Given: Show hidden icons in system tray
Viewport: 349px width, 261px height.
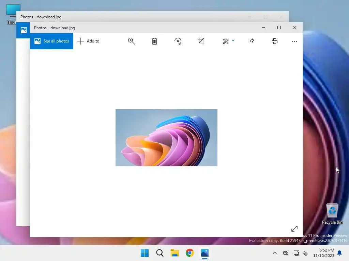Looking at the screenshot, I should click(275, 253).
